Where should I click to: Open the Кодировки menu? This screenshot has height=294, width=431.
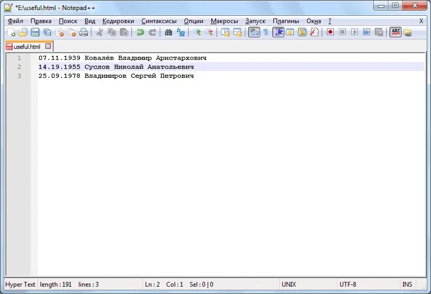[x=118, y=21]
